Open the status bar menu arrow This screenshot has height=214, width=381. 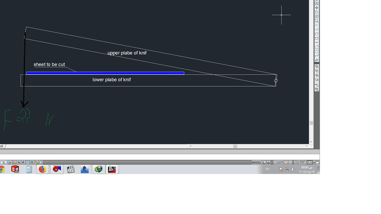coord(314,162)
